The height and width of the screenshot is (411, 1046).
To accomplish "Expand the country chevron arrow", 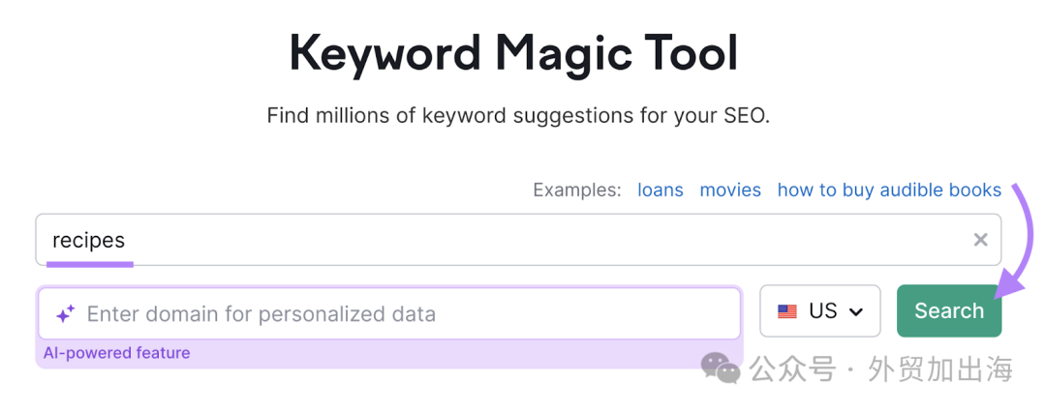I will click(x=856, y=311).
